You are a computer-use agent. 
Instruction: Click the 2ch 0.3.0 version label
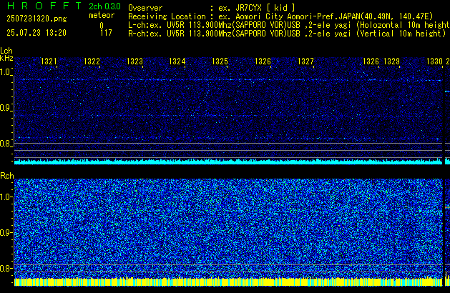[104, 6]
